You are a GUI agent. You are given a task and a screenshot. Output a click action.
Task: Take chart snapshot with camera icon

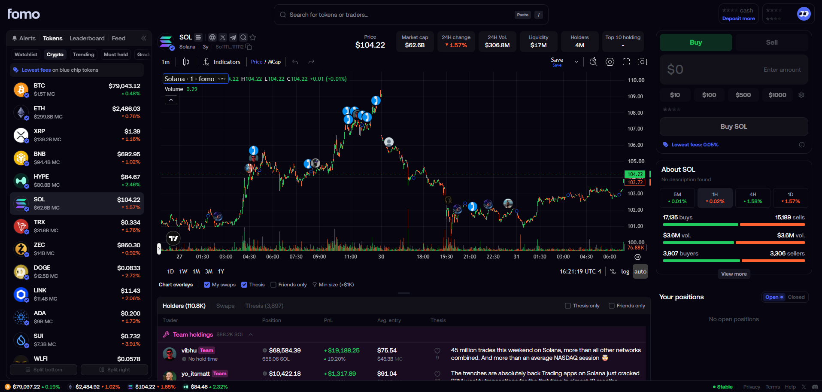click(642, 62)
